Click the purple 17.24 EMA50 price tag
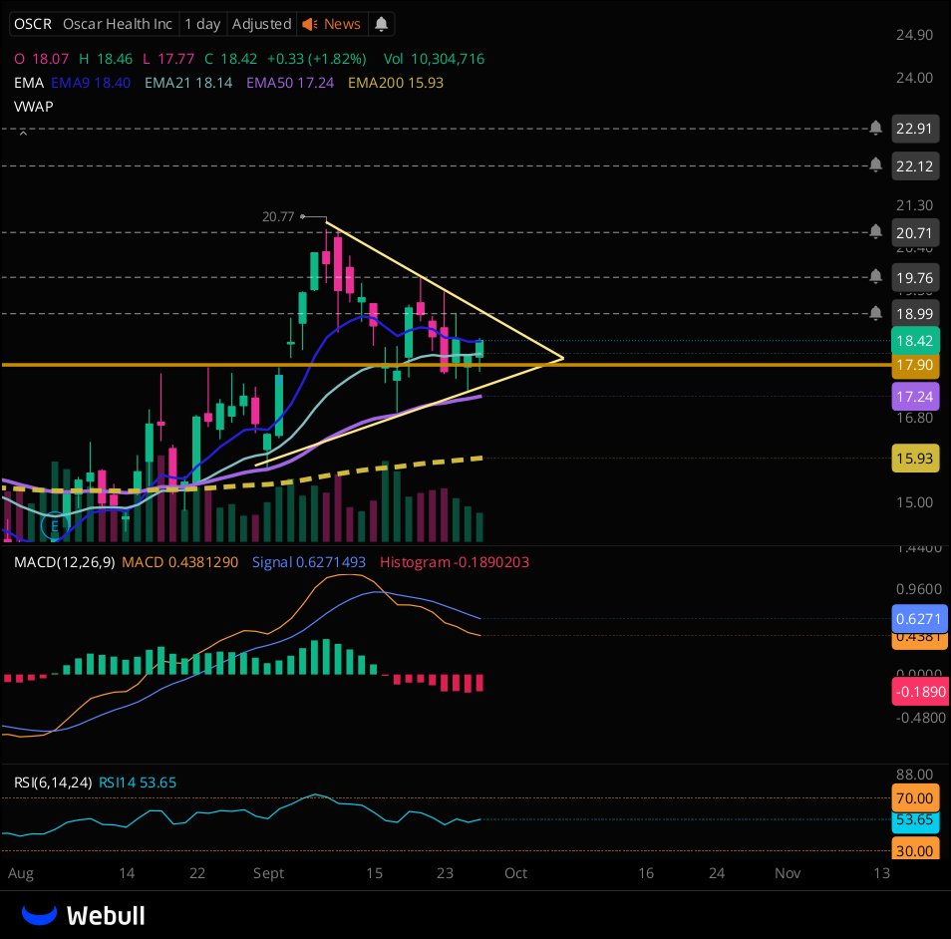 click(x=914, y=397)
